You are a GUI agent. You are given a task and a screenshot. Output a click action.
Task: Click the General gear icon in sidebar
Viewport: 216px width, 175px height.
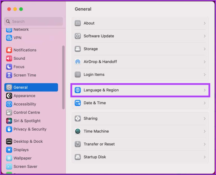pyautogui.click(x=9, y=87)
